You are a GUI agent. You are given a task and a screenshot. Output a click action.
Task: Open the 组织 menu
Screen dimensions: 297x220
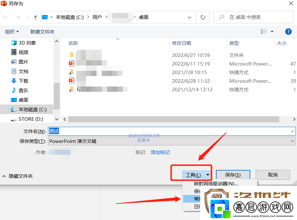pos(12,32)
